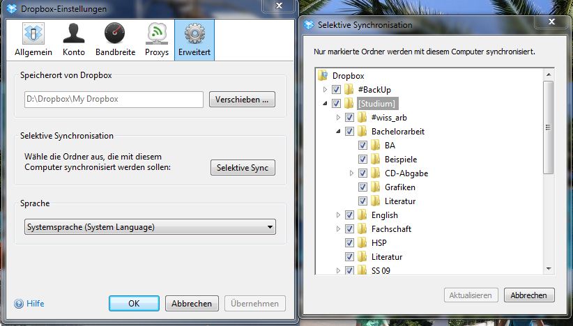Expand the #wiss_arb folder
This screenshot has width=573, height=326.
pyautogui.click(x=338, y=117)
